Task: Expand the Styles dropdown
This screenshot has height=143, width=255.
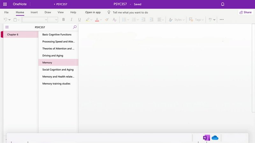Action: pos(176,20)
